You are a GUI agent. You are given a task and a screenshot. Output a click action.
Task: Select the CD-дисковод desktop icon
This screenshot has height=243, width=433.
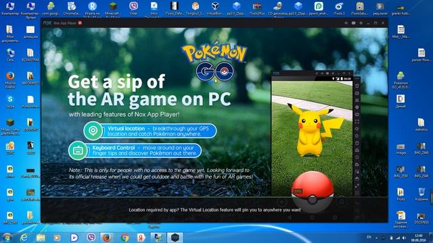coord(277,9)
